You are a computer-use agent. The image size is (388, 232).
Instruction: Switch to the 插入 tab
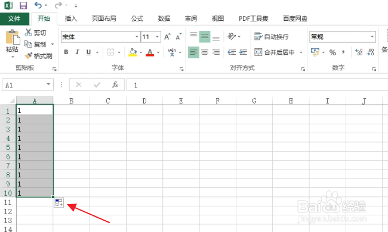(71, 18)
